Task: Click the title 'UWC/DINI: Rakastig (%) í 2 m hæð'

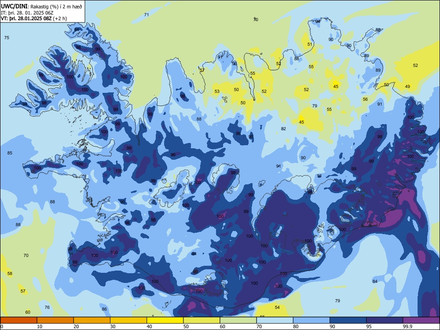Action: tap(41, 7)
